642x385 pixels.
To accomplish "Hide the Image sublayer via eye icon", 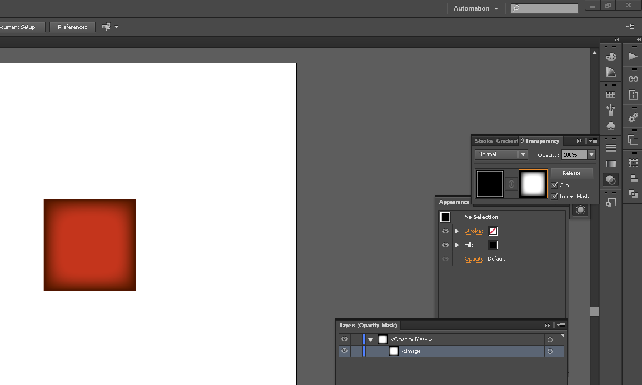I will [344, 351].
